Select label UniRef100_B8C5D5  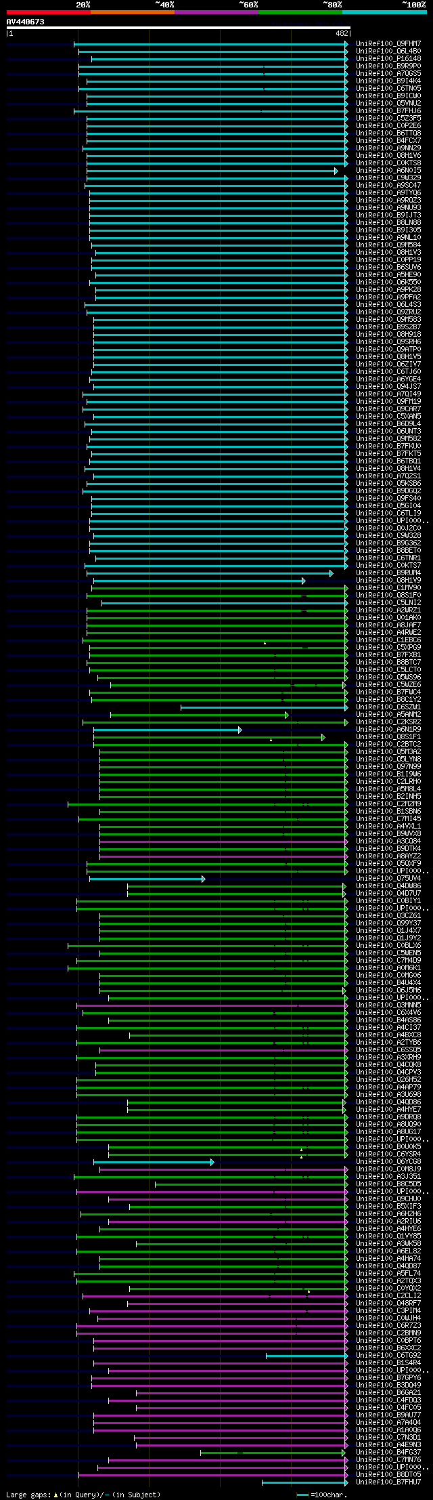pyautogui.click(x=388, y=1184)
